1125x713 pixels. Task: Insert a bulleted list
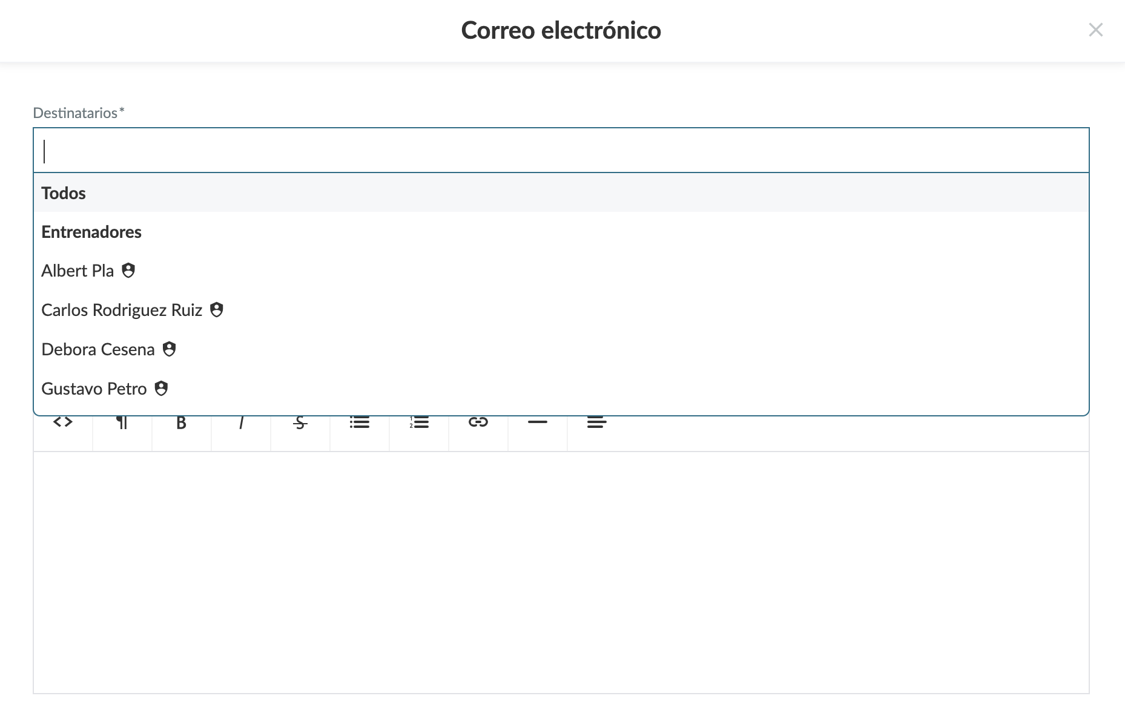359,422
